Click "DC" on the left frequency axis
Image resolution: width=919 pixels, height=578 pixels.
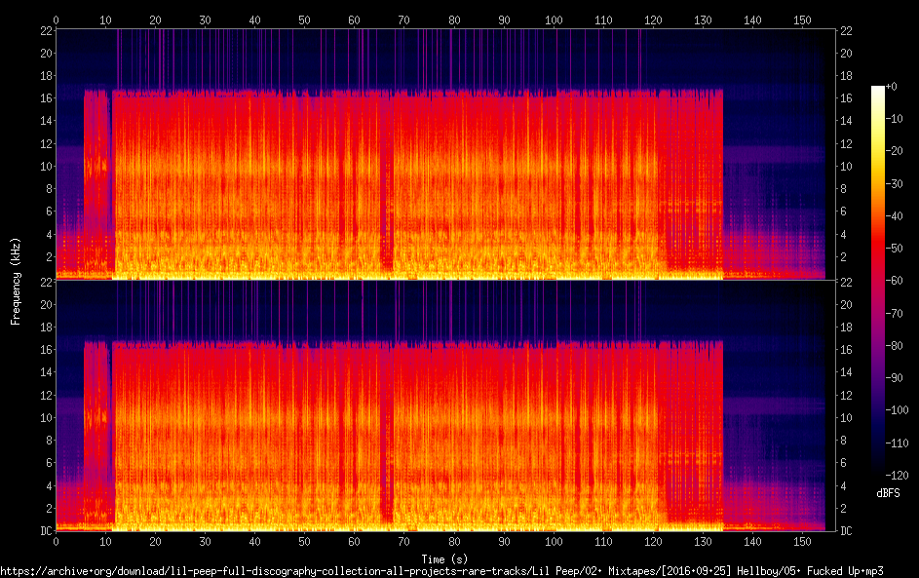coord(47,530)
